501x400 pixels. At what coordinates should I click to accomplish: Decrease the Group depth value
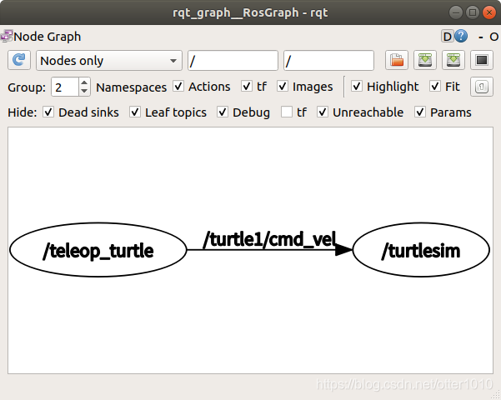pos(84,91)
